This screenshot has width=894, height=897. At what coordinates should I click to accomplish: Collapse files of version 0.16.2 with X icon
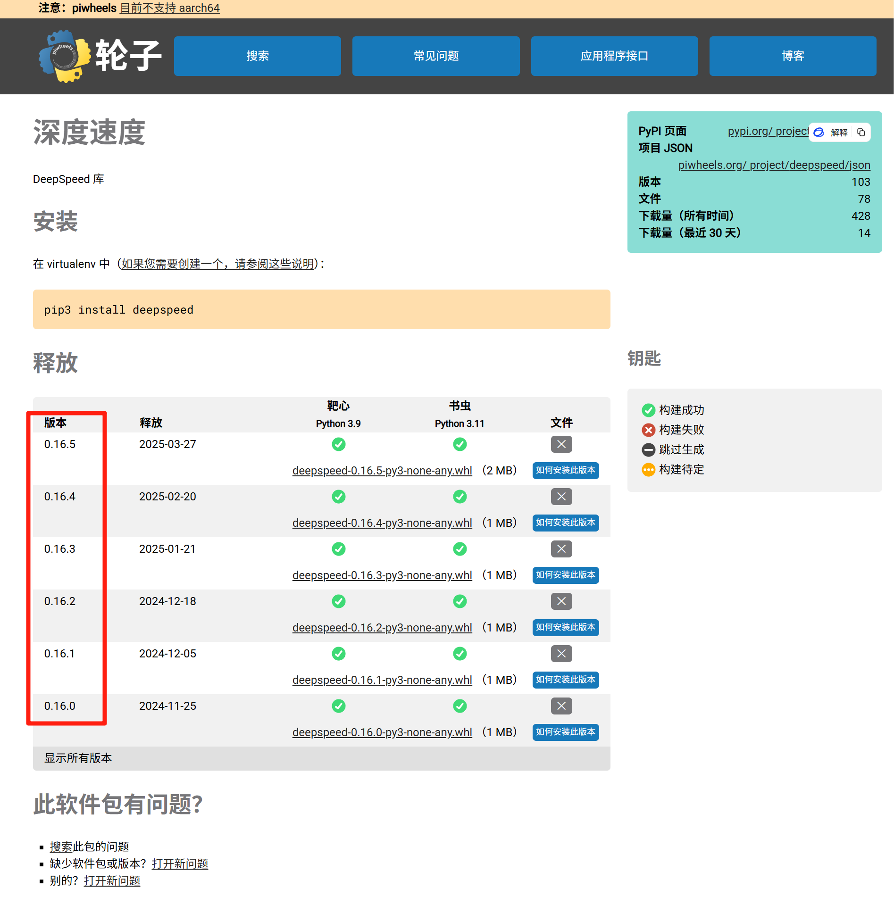pyautogui.click(x=561, y=601)
